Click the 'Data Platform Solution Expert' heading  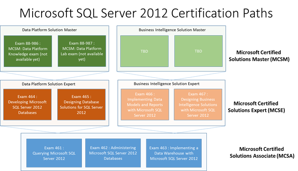(x=48, y=84)
